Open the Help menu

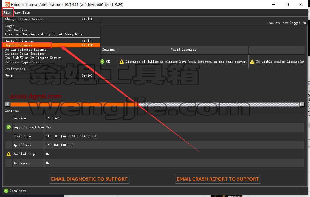click(x=26, y=13)
